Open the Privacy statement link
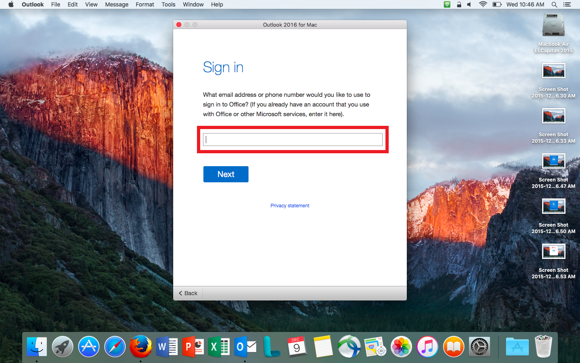 (290, 206)
